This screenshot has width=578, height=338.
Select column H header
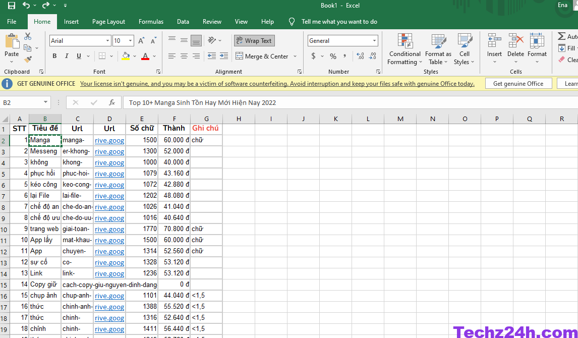point(239,119)
